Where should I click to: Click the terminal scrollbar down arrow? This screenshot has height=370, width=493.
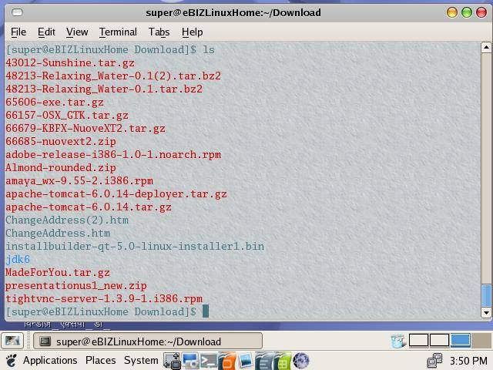pos(486,312)
